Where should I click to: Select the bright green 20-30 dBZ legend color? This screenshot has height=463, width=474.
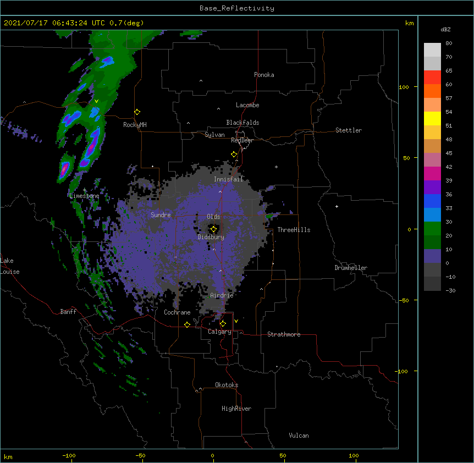(432, 229)
